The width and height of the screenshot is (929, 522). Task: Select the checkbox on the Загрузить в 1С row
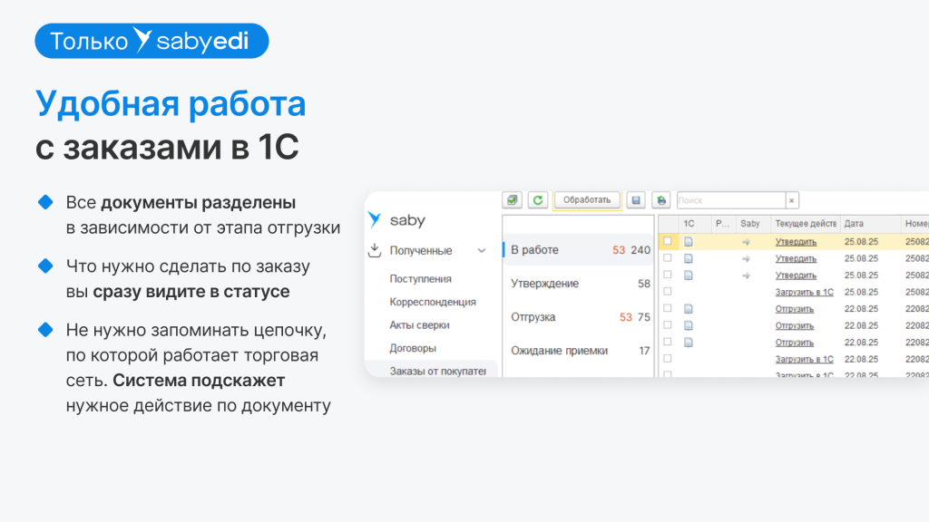click(x=667, y=290)
